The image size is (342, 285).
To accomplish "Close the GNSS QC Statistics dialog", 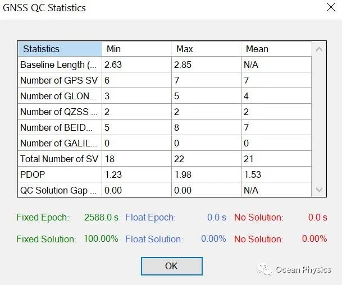I will click(329, 8).
